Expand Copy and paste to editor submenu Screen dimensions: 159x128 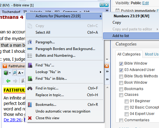click(131, 29)
